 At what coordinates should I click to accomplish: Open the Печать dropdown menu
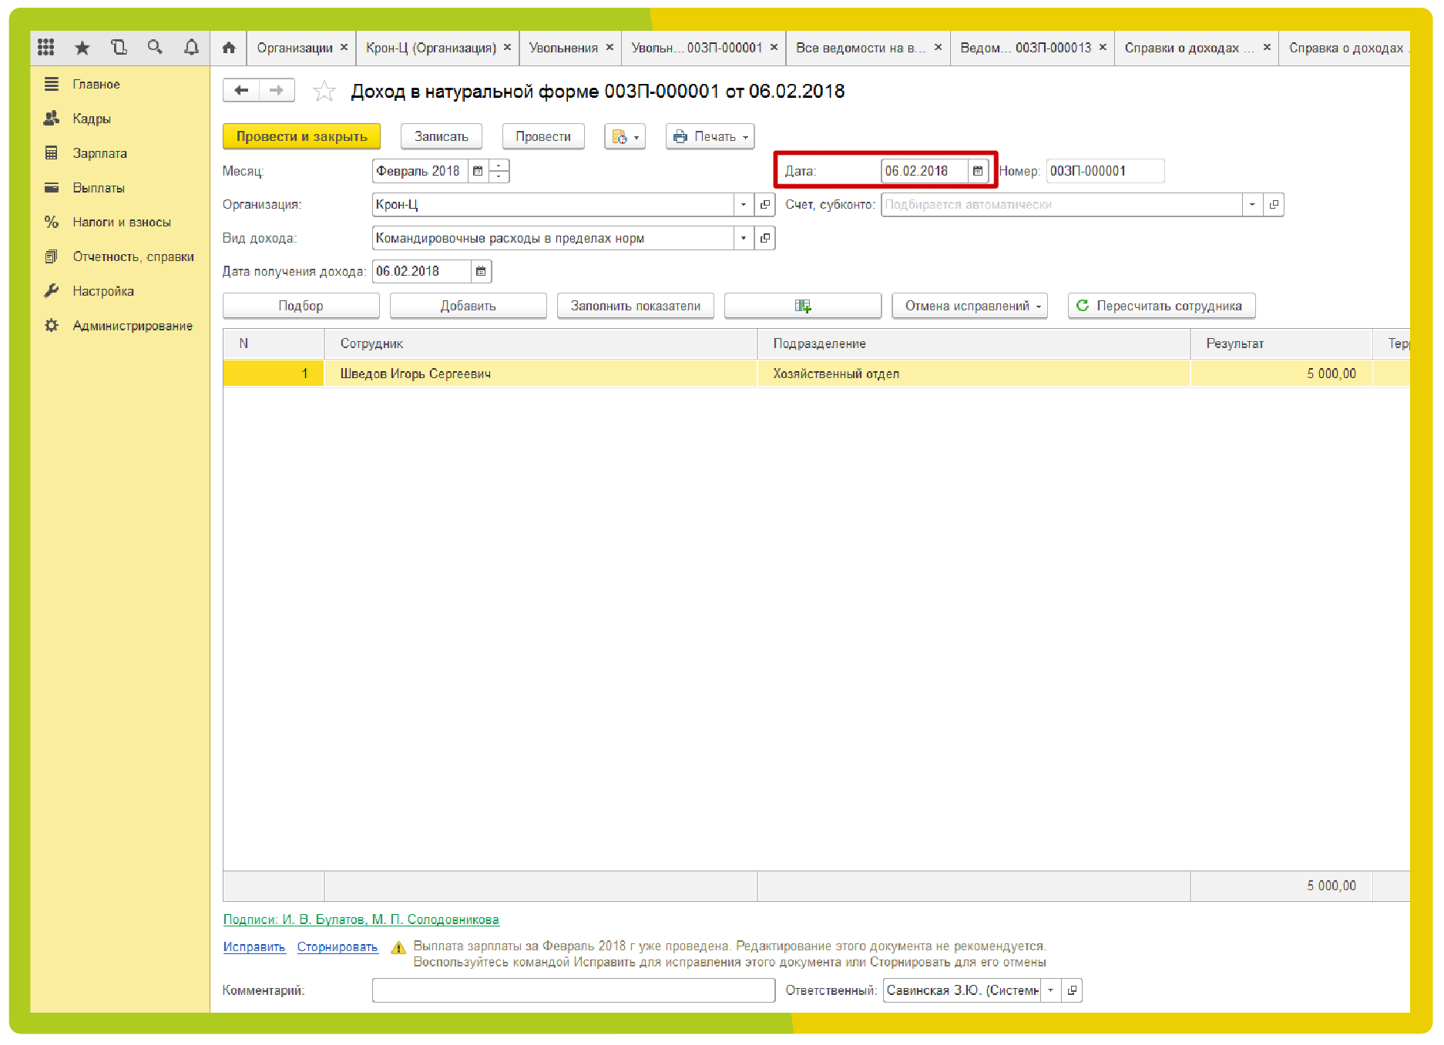click(710, 136)
